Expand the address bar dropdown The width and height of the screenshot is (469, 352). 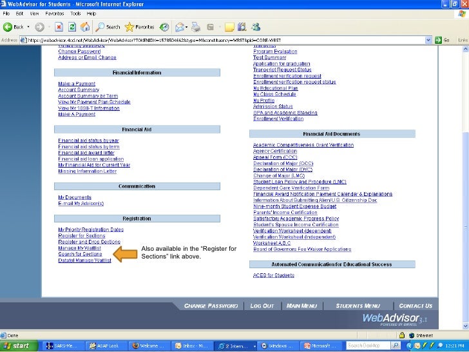(428, 40)
